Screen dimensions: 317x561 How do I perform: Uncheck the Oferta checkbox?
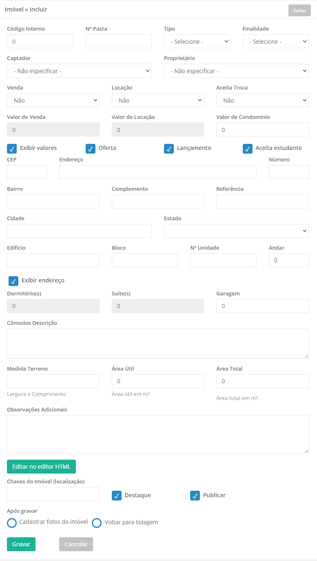(x=91, y=149)
